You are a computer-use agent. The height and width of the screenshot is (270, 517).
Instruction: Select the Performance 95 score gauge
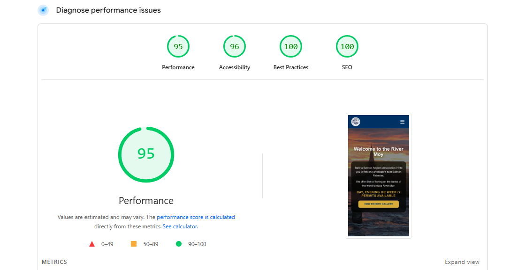click(178, 46)
